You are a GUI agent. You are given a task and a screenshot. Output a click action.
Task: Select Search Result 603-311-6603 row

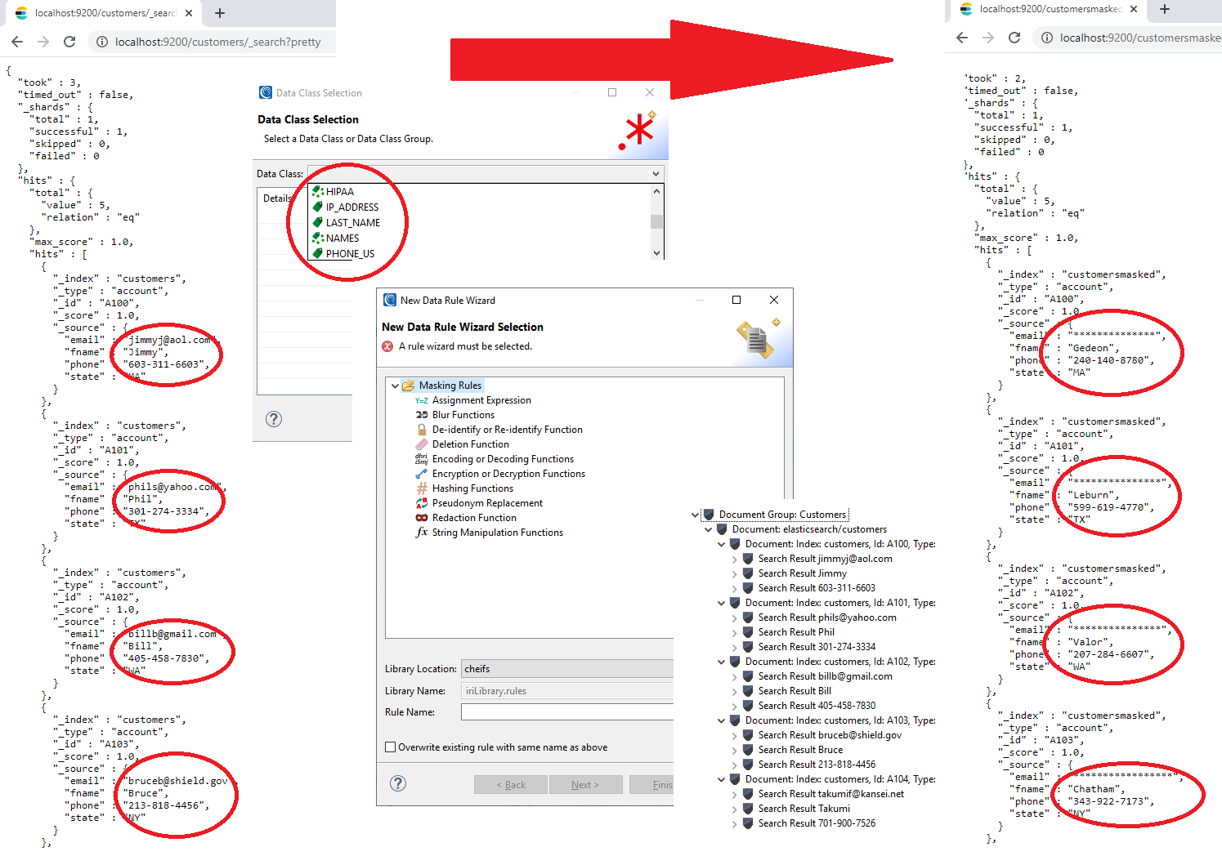(x=817, y=588)
